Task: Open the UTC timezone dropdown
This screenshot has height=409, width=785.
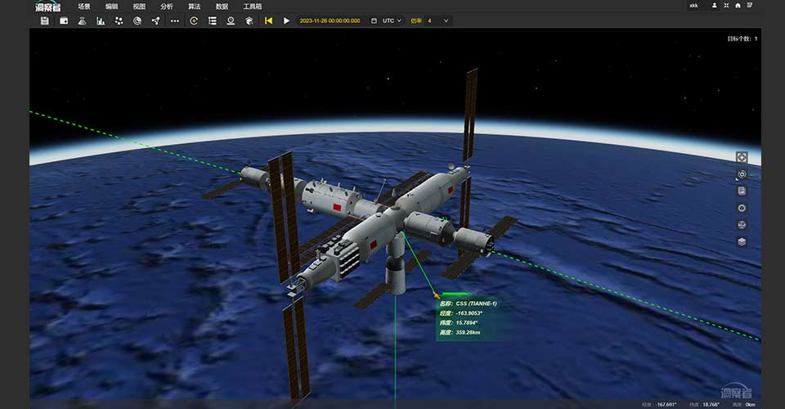Action: click(392, 20)
